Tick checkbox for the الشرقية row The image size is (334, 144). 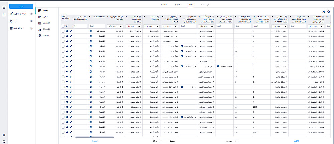(63, 46)
